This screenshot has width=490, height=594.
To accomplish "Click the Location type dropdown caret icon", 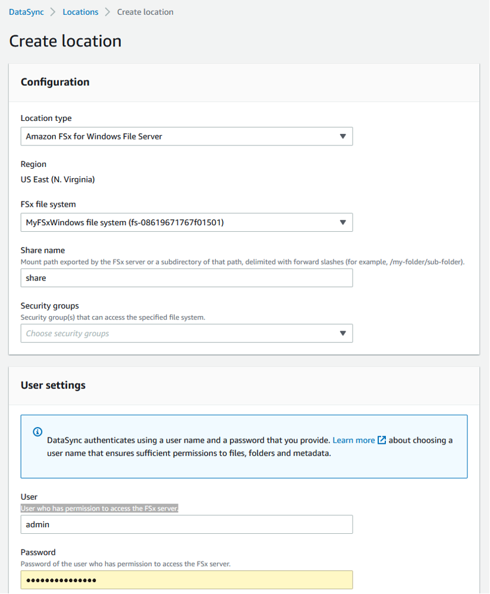I will pyautogui.click(x=343, y=136).
